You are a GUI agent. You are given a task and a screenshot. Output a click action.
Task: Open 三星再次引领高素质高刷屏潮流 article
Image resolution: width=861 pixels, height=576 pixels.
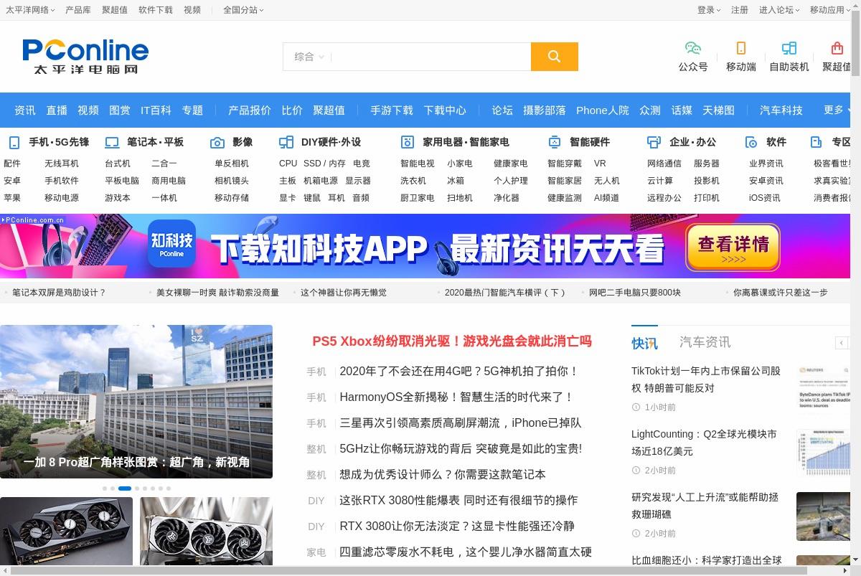pyautogui.click(x=461, y=422)
